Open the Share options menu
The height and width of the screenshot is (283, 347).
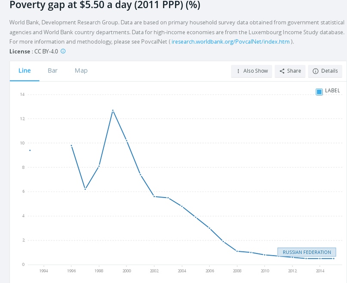click(290, 71)
